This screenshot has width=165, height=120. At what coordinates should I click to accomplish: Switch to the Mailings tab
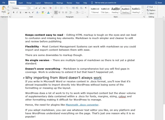[60, 3]
